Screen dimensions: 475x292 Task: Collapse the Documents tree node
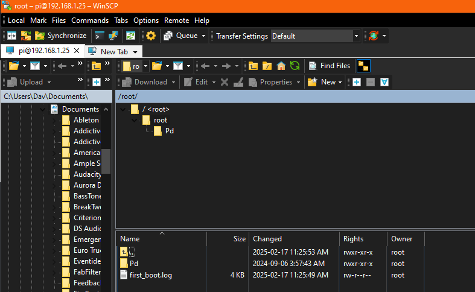43,109
